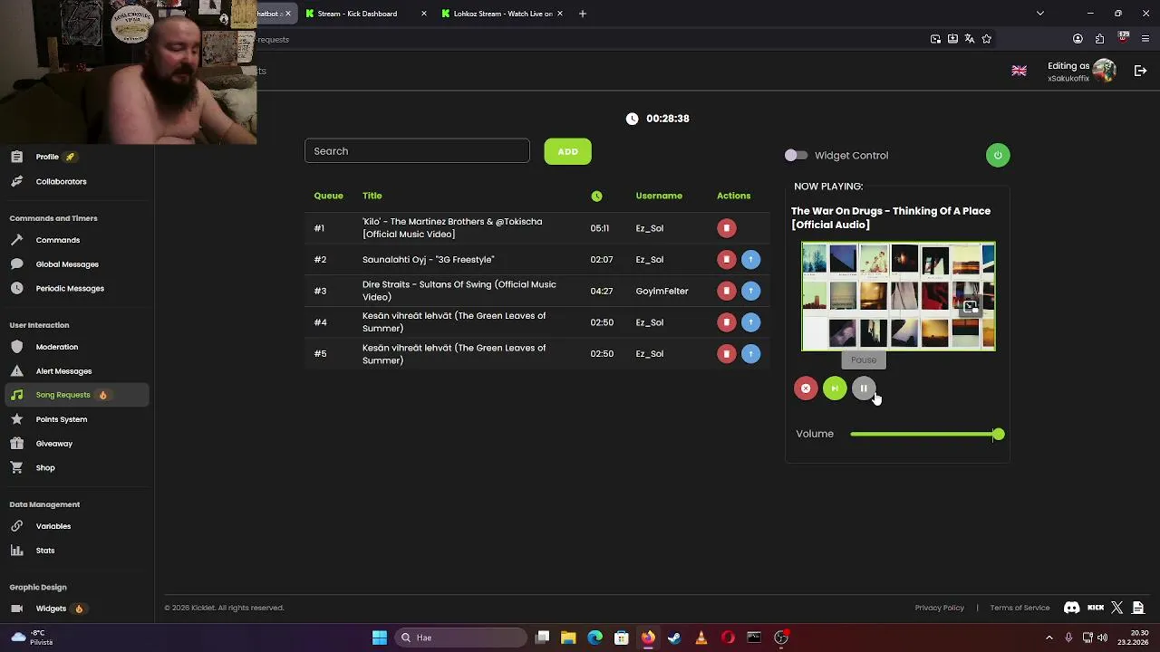Viewport: 1160px width, 652px height.
Task: Delete the 'Kilo' Martinez Brothers song from queue
Action: pyautogui.click(x=726, y=228)
